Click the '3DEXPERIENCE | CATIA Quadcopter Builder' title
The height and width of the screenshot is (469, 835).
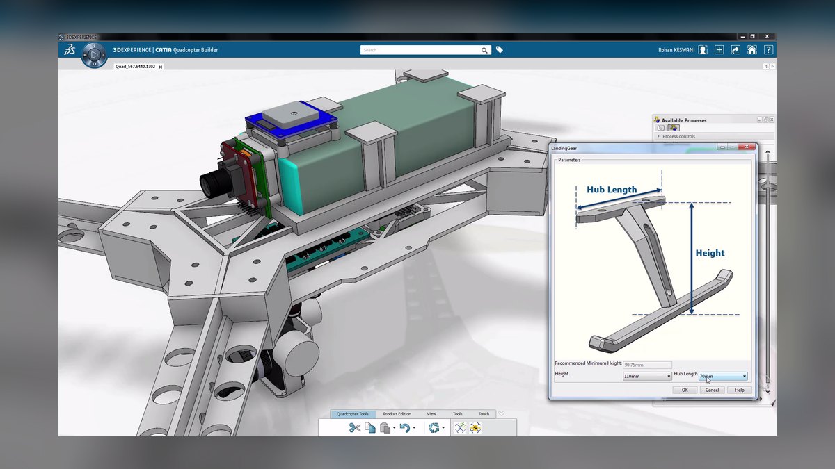(165, 50)
